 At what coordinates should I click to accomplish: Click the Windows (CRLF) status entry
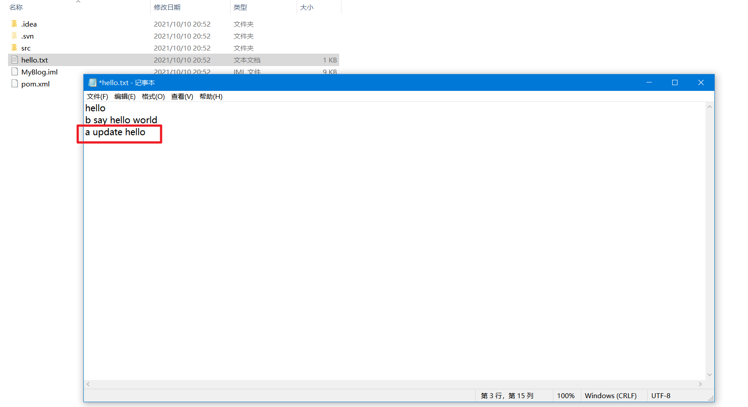coord(611,395)
